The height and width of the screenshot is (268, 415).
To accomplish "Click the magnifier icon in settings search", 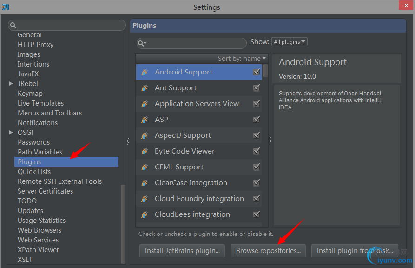I will pos(13,26).
